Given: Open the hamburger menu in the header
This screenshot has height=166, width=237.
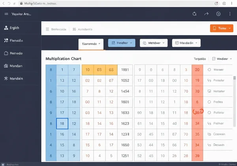Looking at the screenshot, I should pos(6,14).
